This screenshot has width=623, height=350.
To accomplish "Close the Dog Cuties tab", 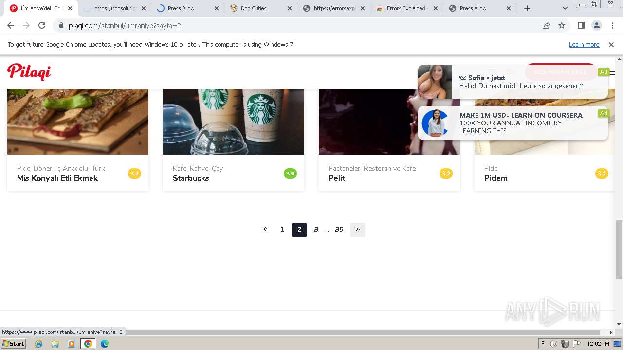I will click(x=290, y=8).
